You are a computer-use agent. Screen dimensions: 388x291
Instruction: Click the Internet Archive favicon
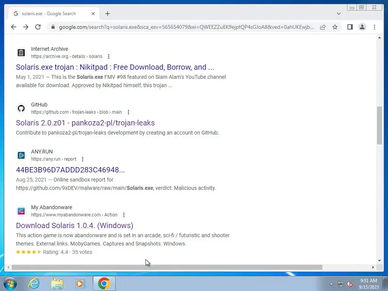click(x=21, y=52)
